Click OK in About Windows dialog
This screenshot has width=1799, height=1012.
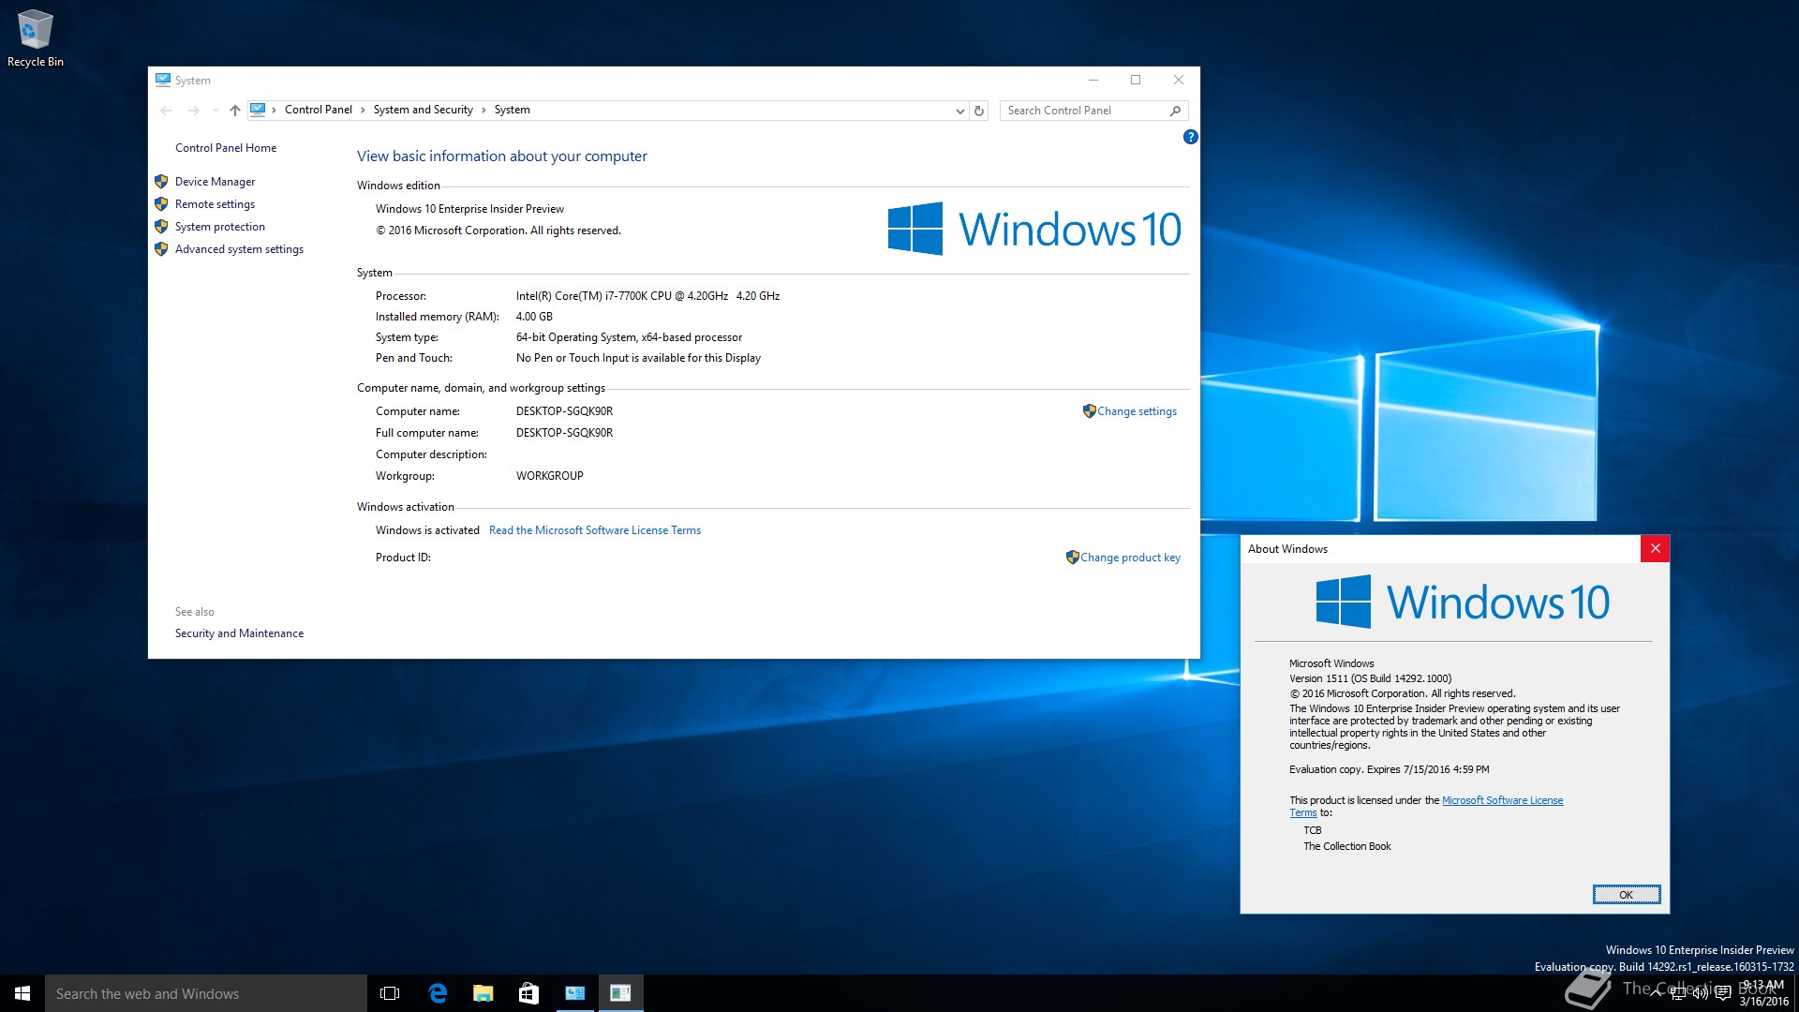[1626, 895]
